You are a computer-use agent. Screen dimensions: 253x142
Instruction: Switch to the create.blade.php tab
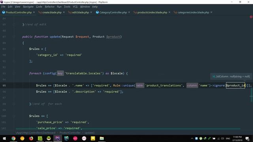click(x=52, y=12)
